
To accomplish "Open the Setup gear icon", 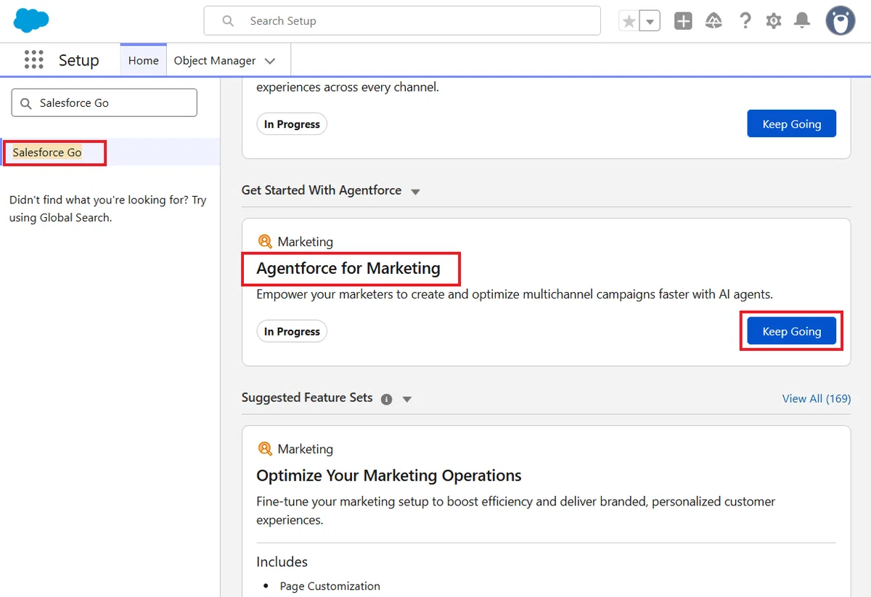I will click(774, 21).
